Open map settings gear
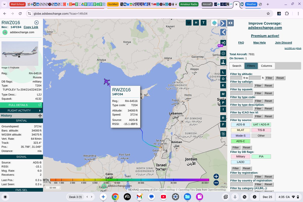The height and width of the screenshot is (202, 303). 223,53
